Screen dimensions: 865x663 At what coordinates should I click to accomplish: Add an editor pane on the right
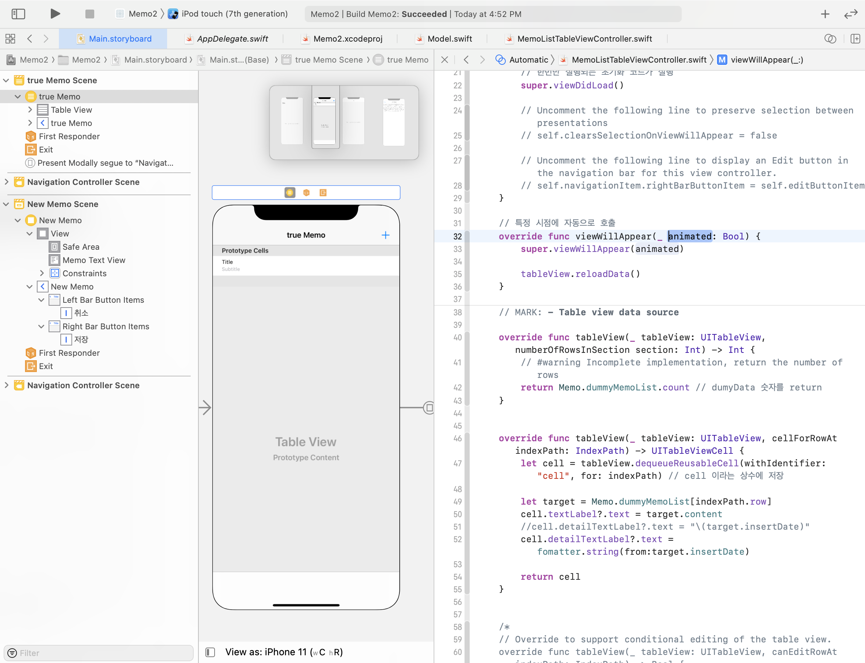click(855, 39)
